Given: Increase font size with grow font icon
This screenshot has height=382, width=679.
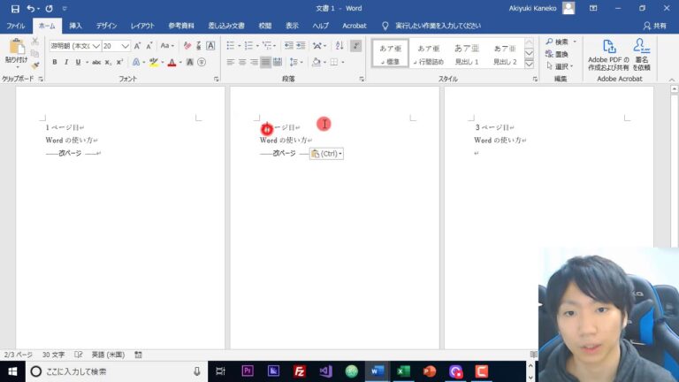Looking at the screenshot, I should coord(137,46).
